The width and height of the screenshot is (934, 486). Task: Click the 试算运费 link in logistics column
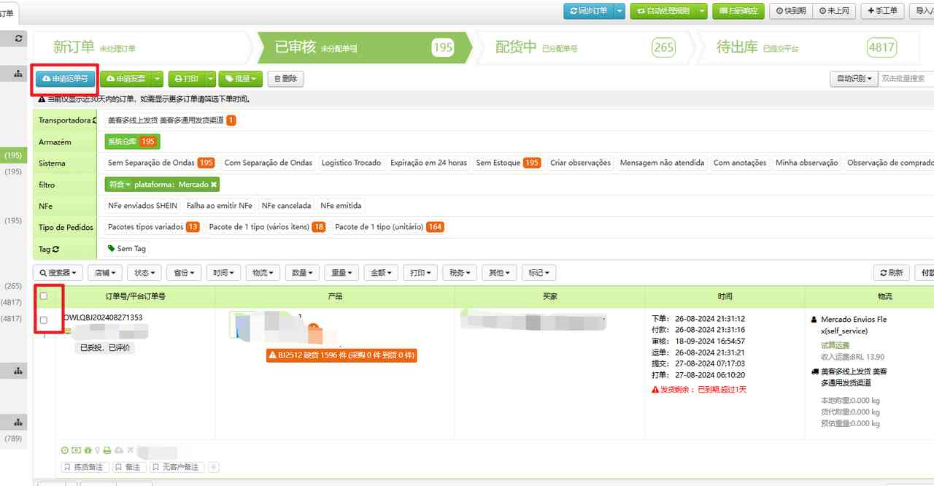[x=835, y=345]
